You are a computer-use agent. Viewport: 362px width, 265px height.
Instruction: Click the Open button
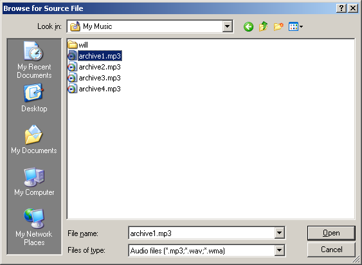click(x=331, y=233)
